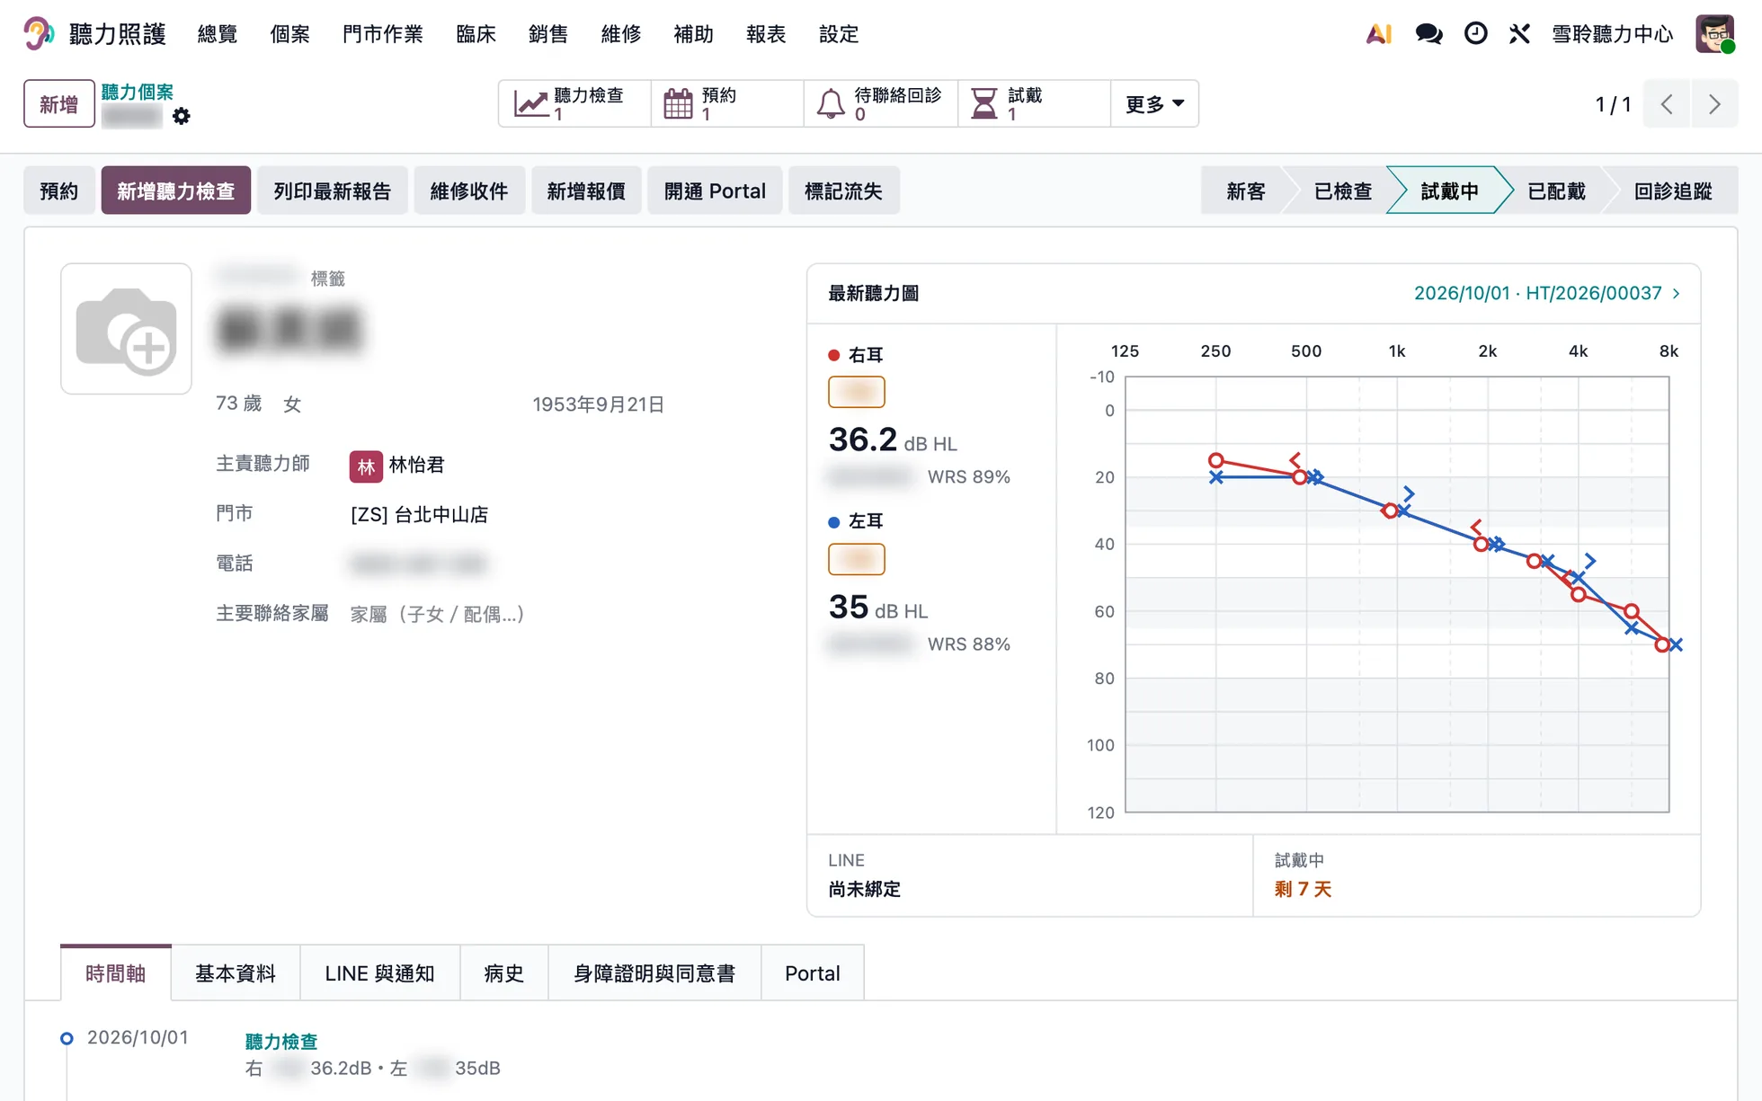Screen dimensions: 1762x1101
Task: Open 臨床 menu
Action: point(476,34)
